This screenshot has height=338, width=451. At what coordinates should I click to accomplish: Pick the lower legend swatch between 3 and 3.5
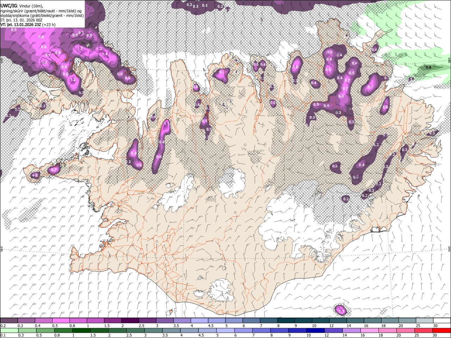[x=153, y=330]
